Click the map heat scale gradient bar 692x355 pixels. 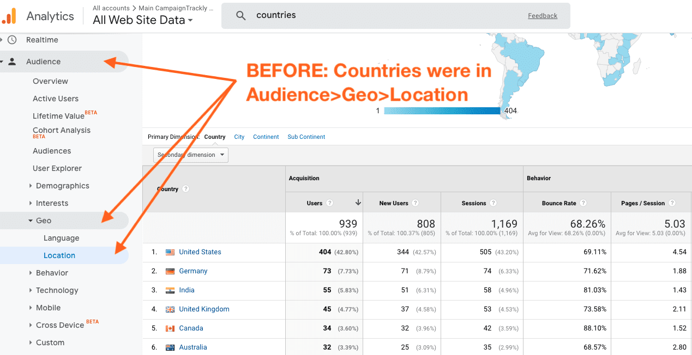coord(443,111)
